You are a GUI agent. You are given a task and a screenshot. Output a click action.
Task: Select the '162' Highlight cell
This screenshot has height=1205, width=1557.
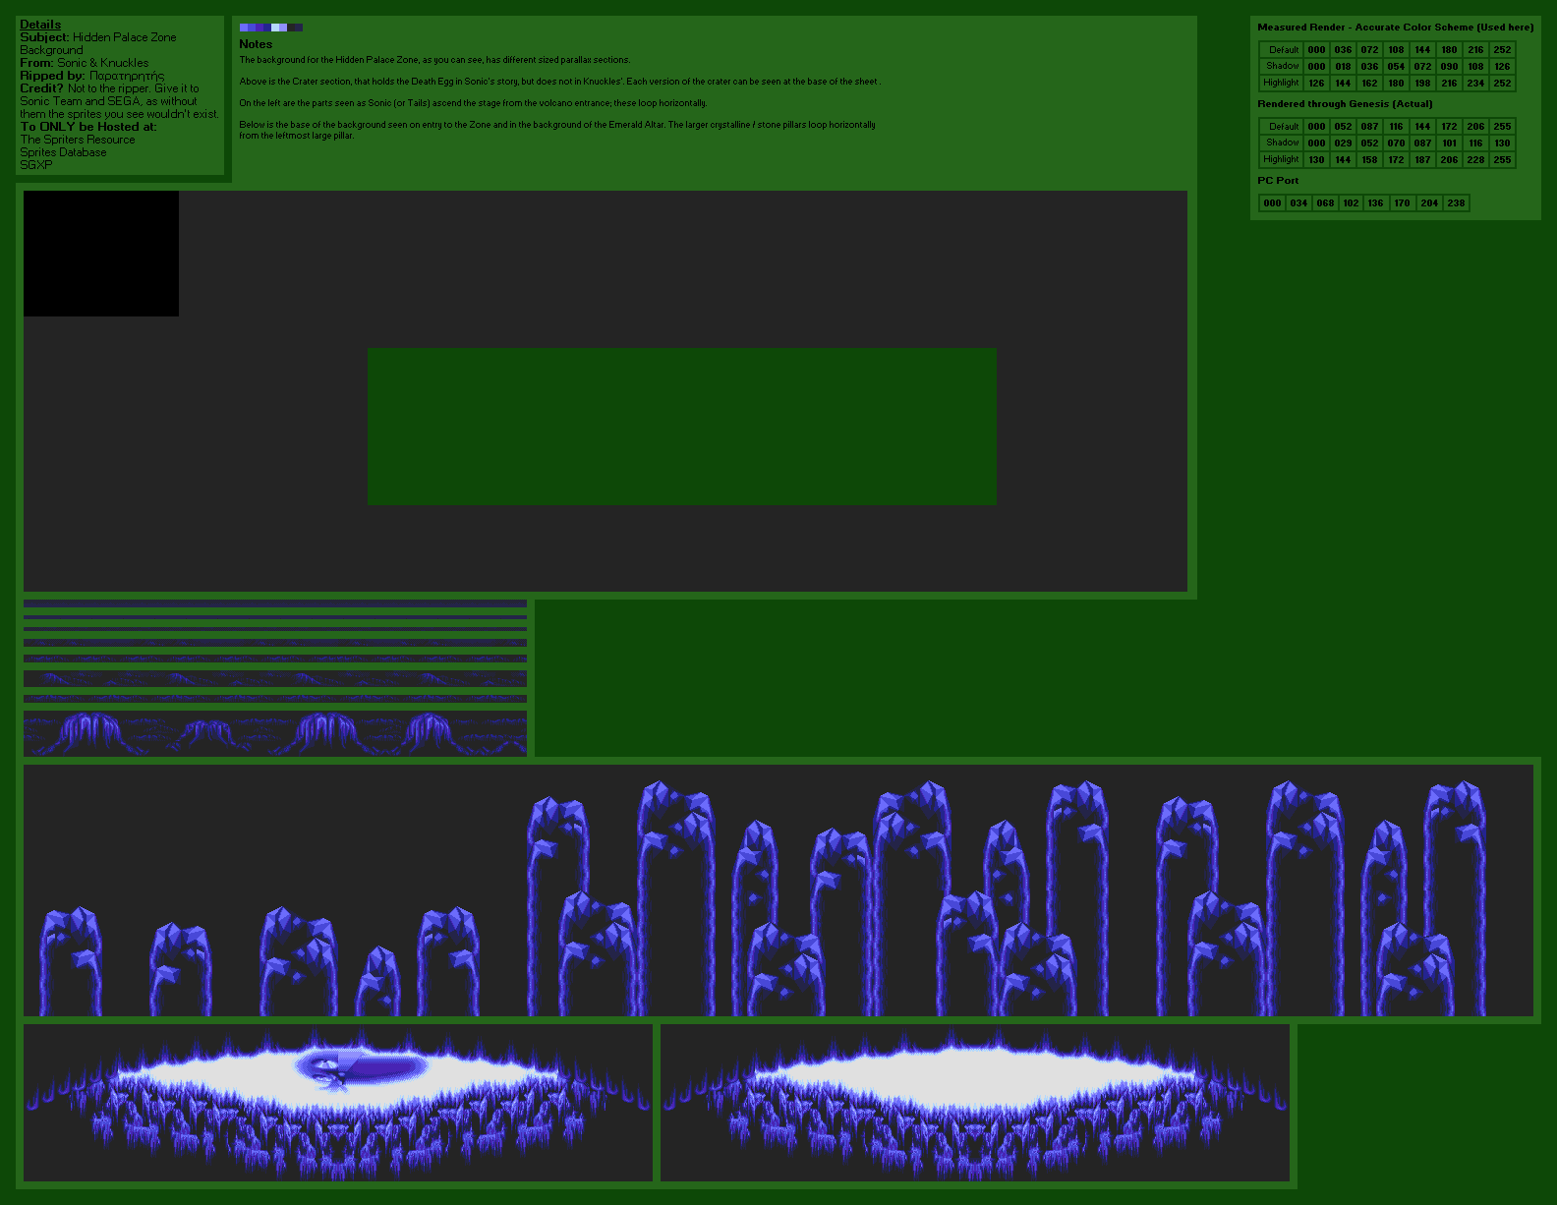1369,84
